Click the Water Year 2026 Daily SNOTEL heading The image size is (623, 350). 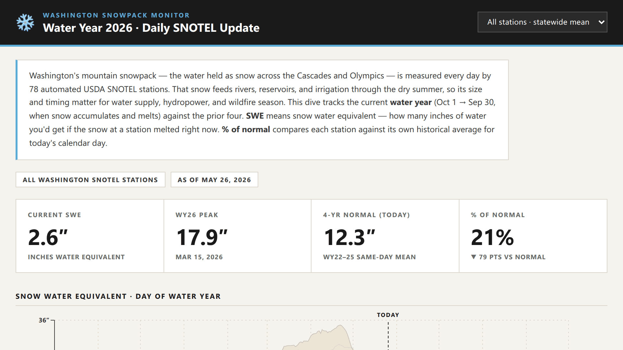click(151, 28)
